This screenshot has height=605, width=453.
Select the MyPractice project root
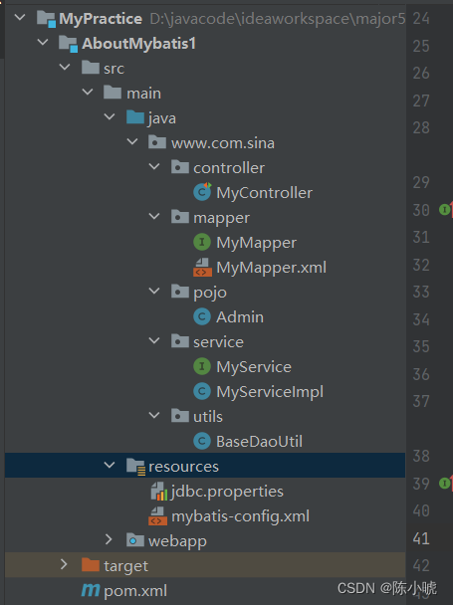click(101, 19)
